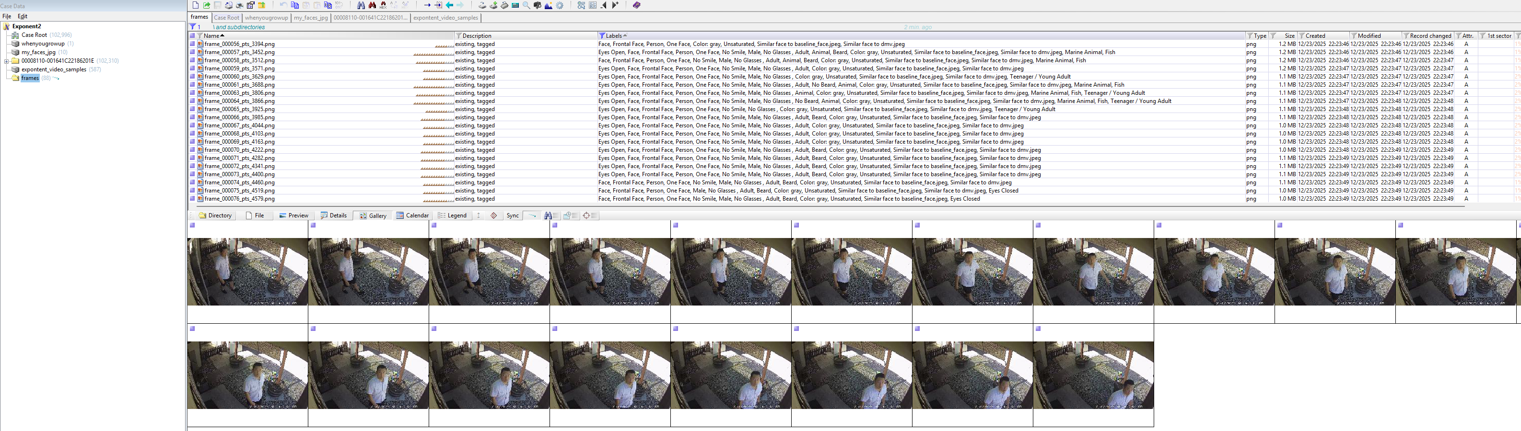The height and width of the screenshot is (431, 1521).
Task: Tag the first gallery thumbnail checkbox
Action: tap(192, 225)
